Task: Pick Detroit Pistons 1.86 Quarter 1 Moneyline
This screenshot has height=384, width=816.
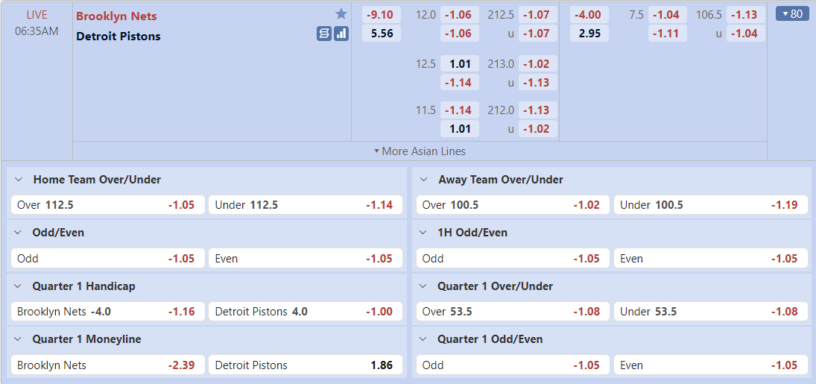Action: tap(305, 365)
